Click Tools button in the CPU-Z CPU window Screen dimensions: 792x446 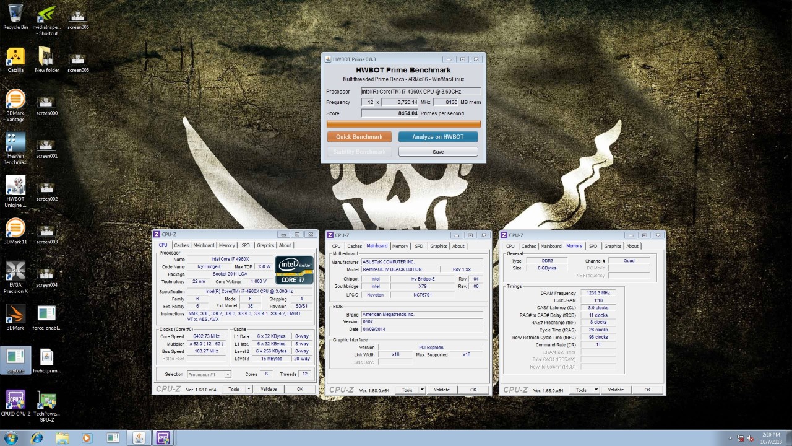point(233,389)
